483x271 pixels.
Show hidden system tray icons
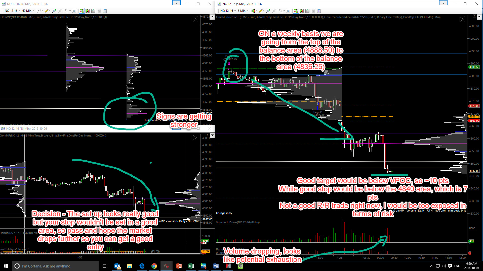click(432, 266)
